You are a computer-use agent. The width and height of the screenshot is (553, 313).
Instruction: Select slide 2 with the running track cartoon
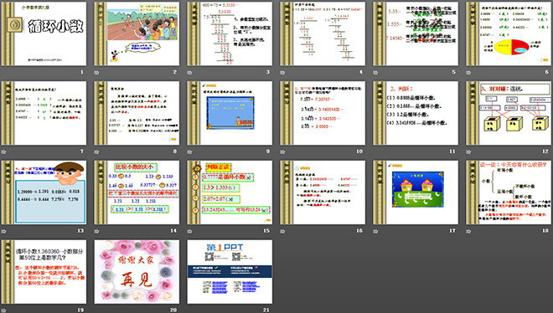click(x=137, y=33)
